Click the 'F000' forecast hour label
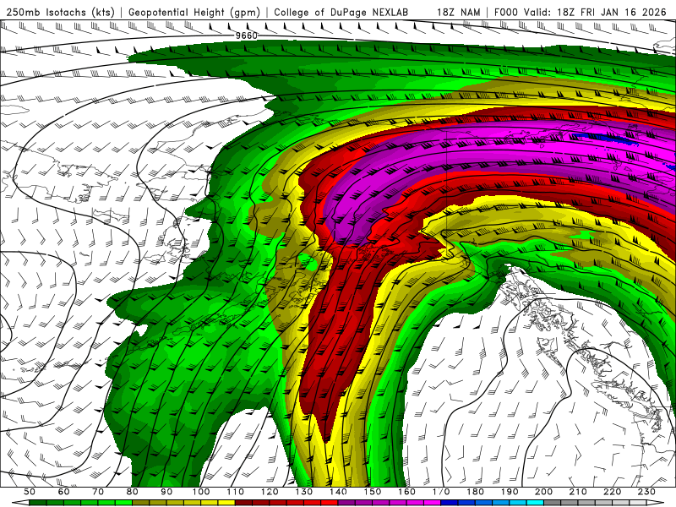Screen dimensions: 676x507 tap(505, 12)
